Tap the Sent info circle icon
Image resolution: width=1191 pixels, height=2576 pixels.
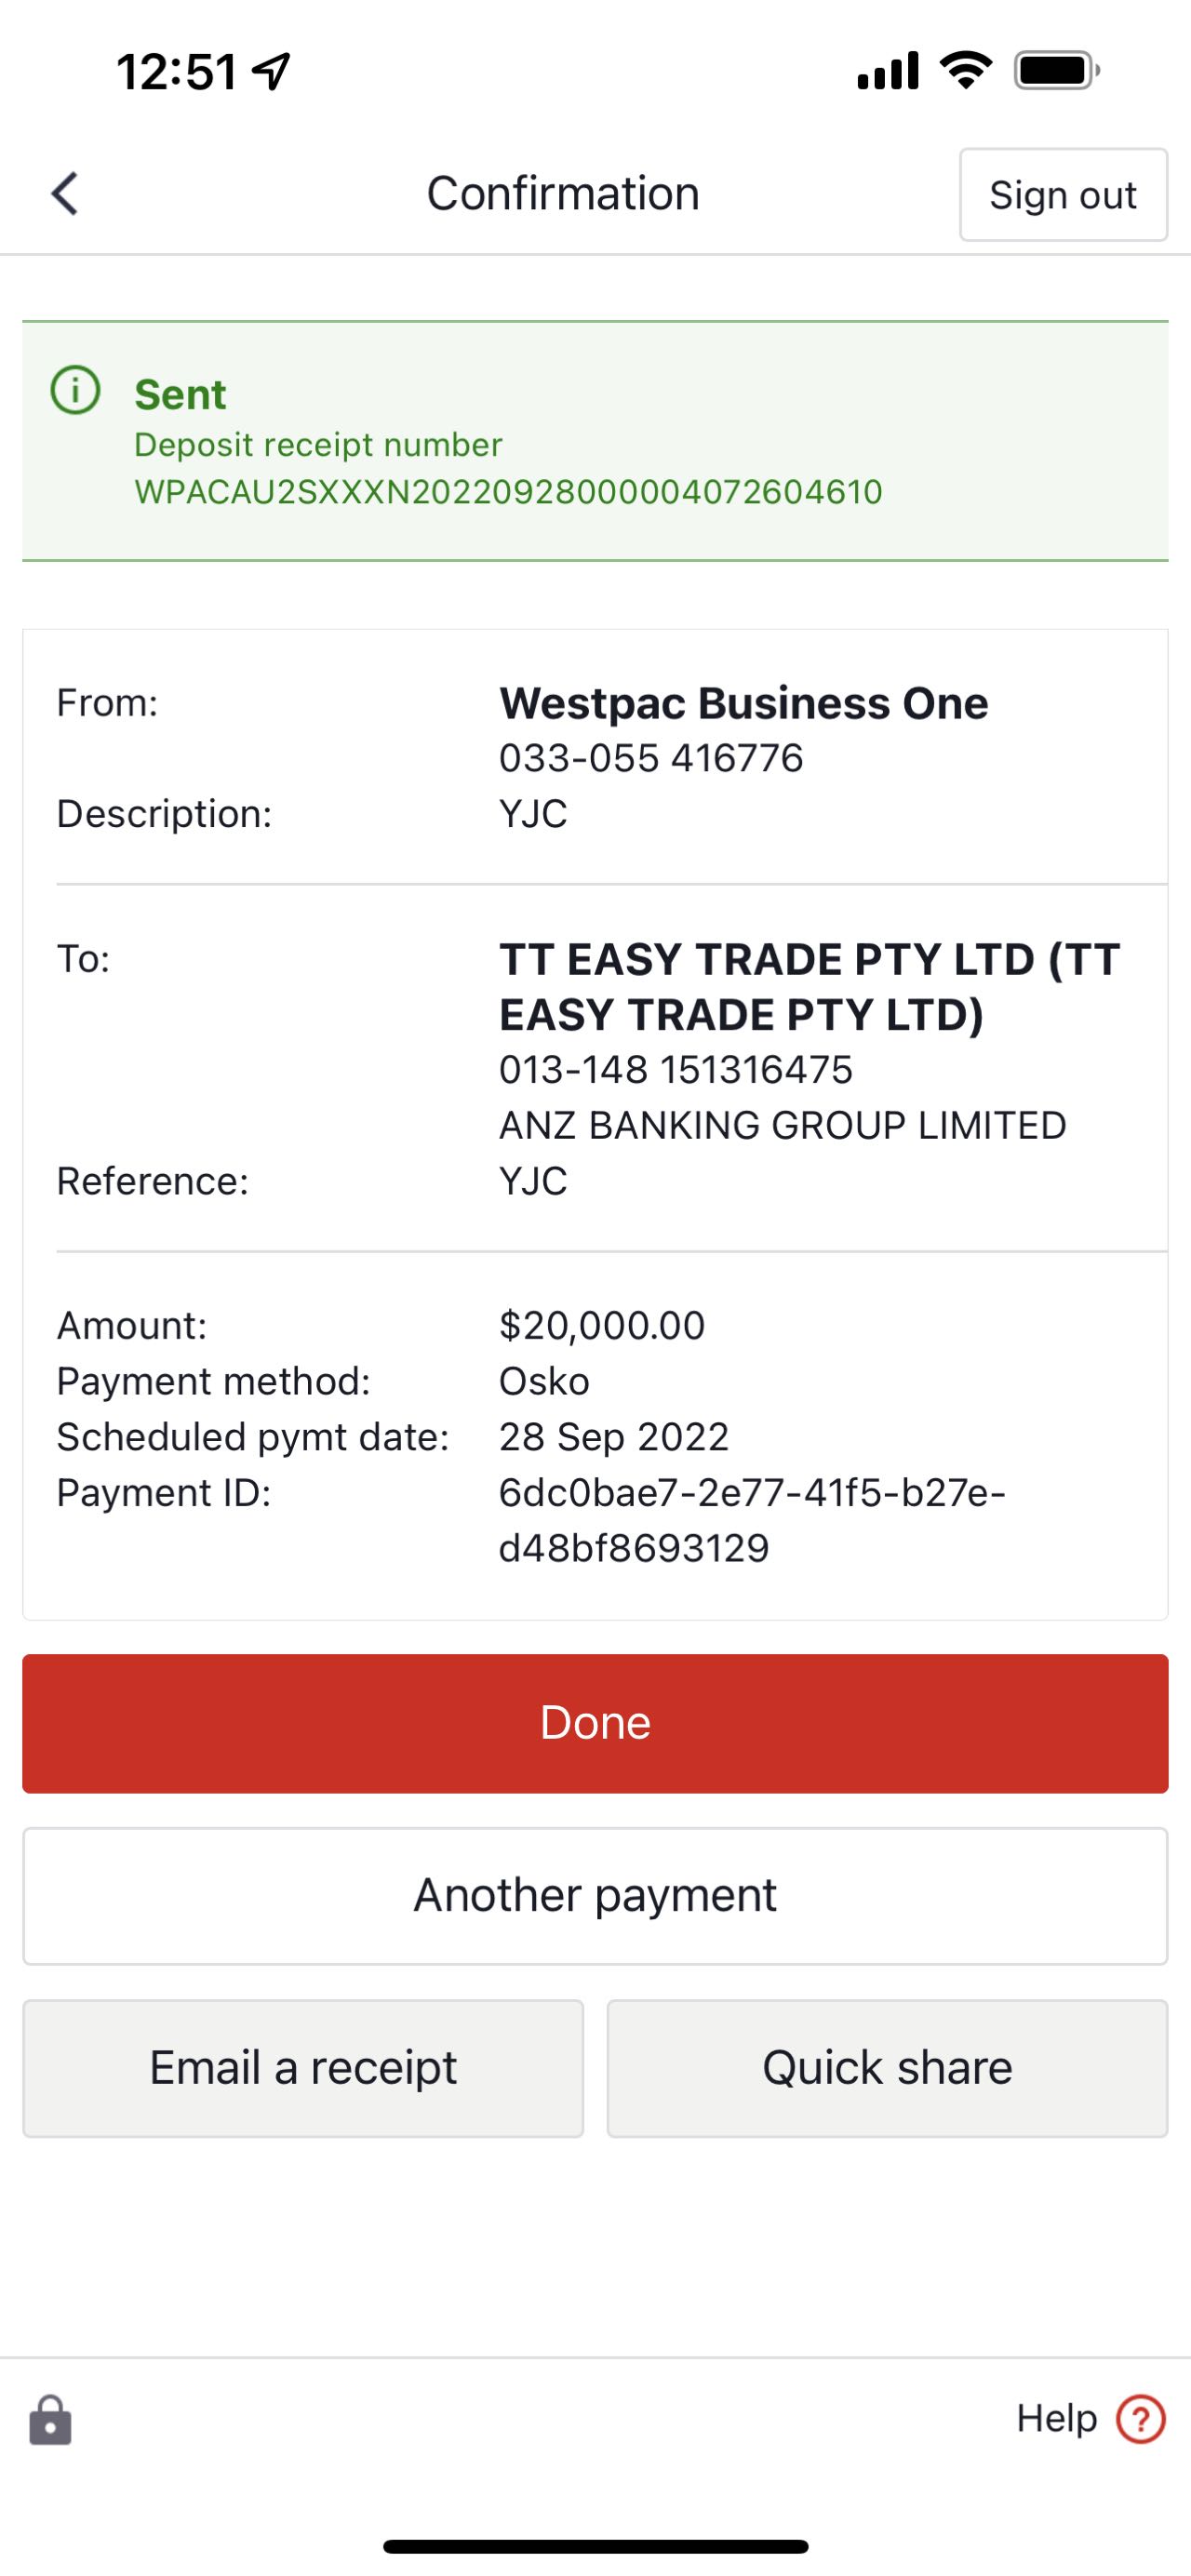tap(76, 390)
